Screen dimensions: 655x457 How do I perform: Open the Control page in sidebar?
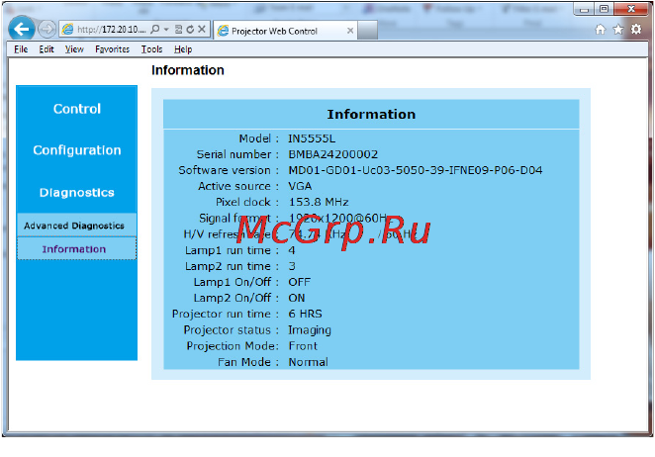coord(77,109)
